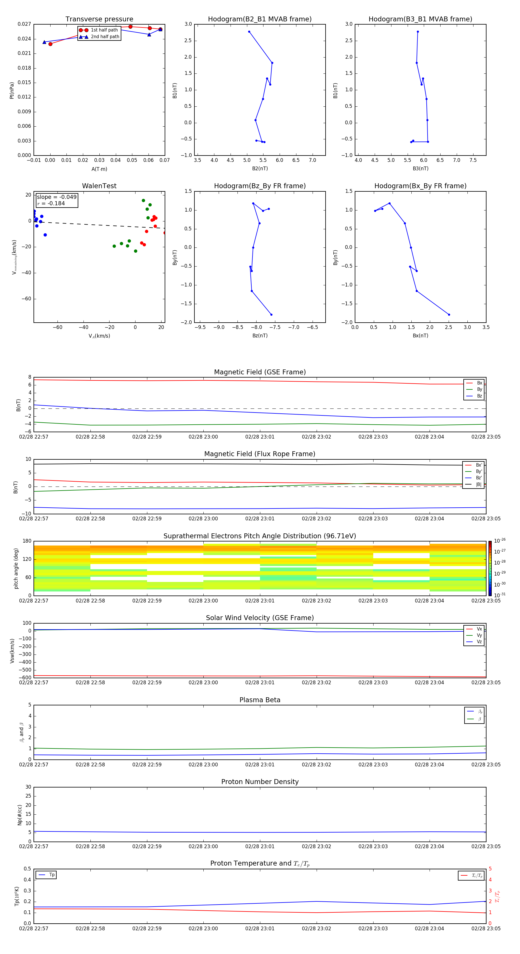Screen dimensions: 520x954
Task: Click the 'r = -0.184' annotation
Action: (x=51, y=203)
